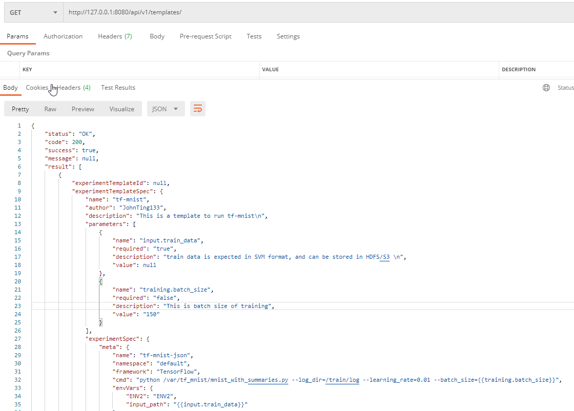This screenshot has width=574, height=411.
Task: Click the "experimentTemplateSpec" line
Action: (x=117, y=191)
